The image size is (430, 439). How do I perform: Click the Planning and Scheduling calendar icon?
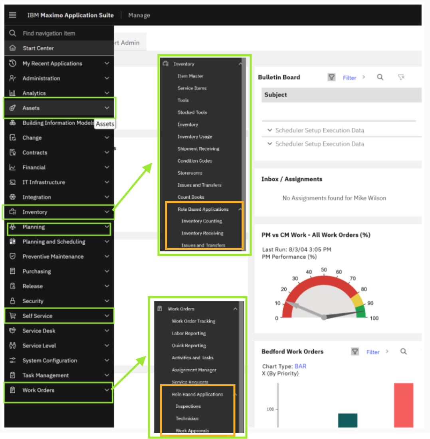coord(13,241)
